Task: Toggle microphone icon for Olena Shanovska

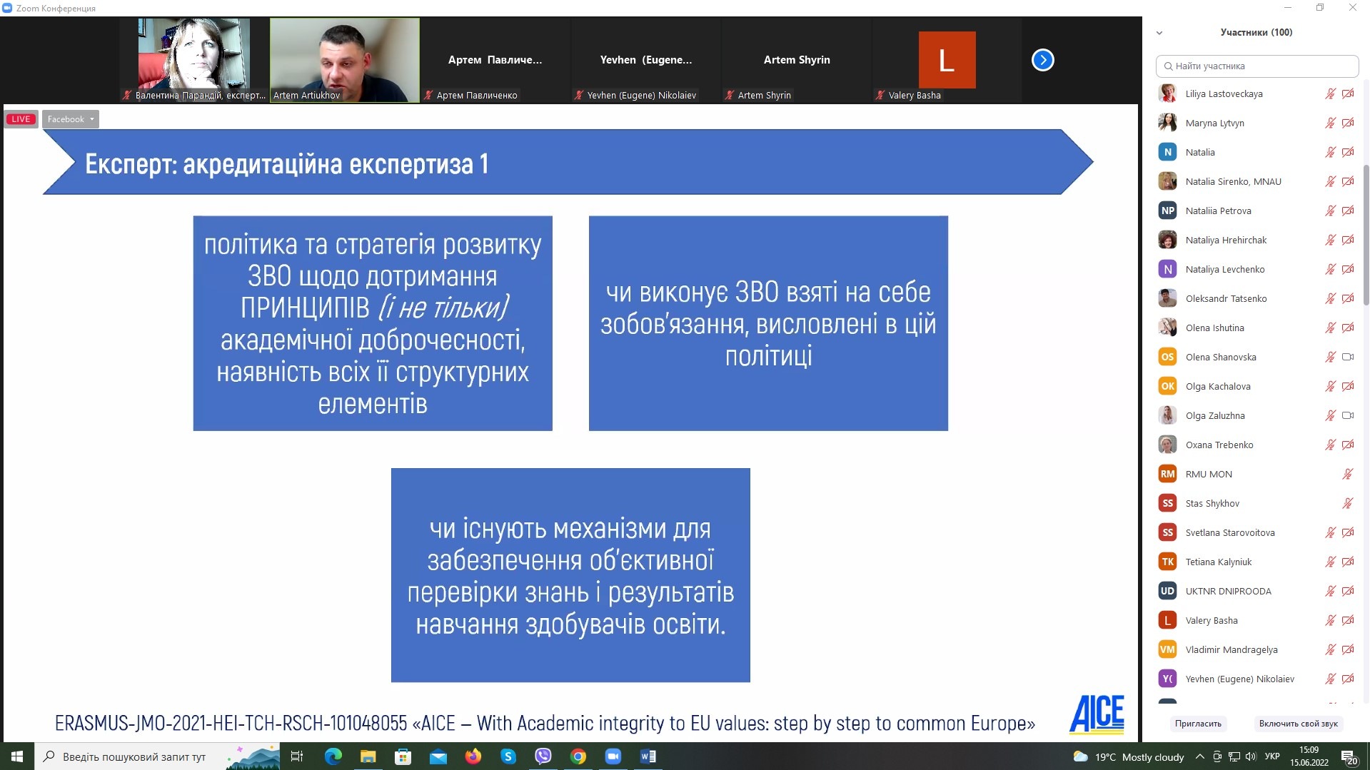Action: click(x=1330, y=357)
